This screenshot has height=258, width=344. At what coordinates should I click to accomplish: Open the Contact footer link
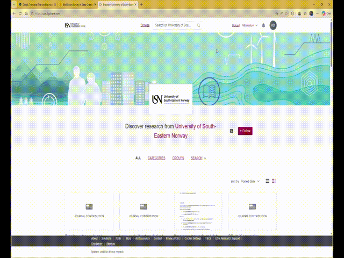click(x=157, y=239)
